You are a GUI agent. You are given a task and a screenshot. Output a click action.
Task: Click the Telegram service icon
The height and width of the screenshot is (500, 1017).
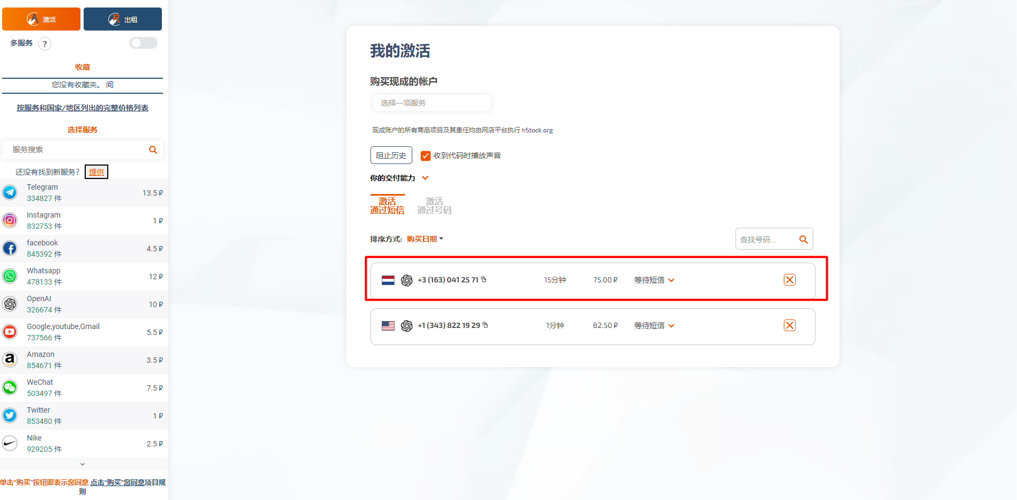pos(10,192)
